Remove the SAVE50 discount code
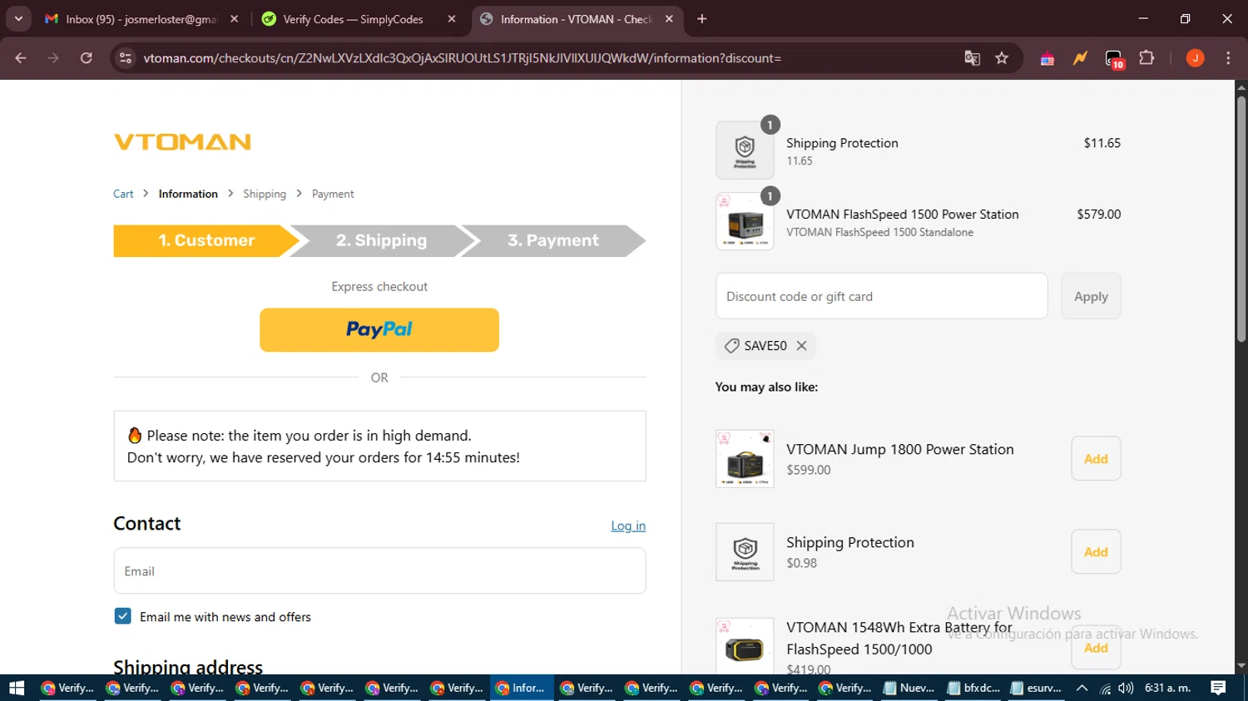The height and width of the screenshot is (701, 1248). pyautogui.click(x=801, y=346)
